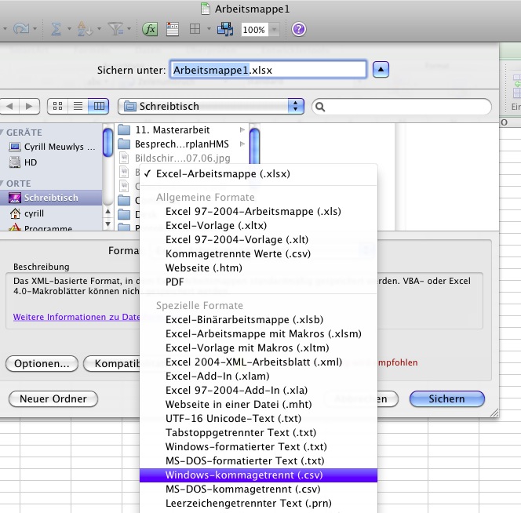Screen dimensions: 521x513
Task: Choose Tabstoppgetrennter Text (.txt)
Action: [x=258, y=432]
